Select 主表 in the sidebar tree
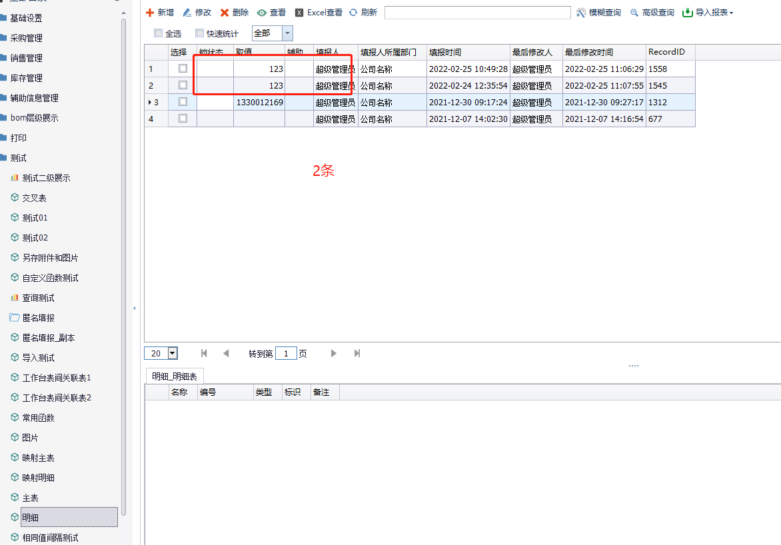This screenshot has height=545, width=781. [30, 498]
